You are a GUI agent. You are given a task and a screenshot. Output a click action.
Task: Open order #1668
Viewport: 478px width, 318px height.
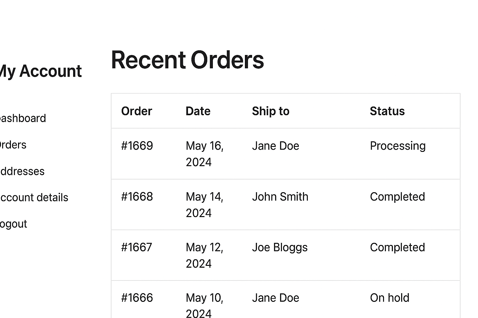[137, 197]
